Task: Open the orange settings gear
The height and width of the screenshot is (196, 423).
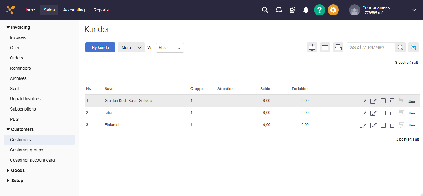Action: (x=333, y=10)
